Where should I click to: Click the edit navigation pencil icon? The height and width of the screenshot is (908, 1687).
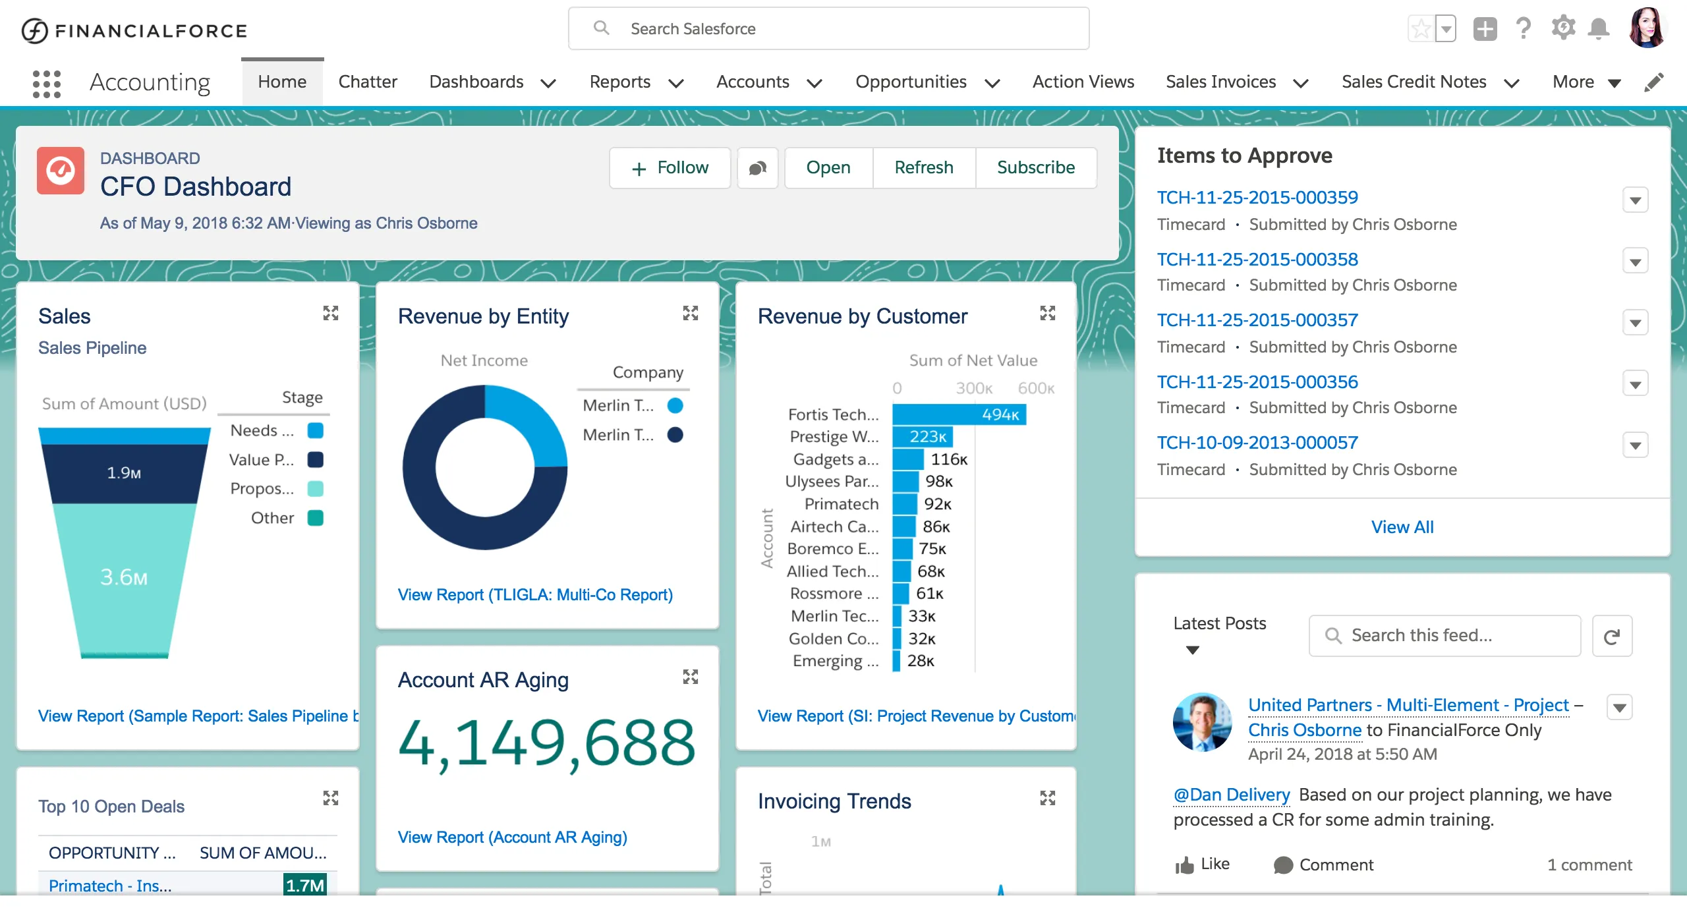(1654, 82)
